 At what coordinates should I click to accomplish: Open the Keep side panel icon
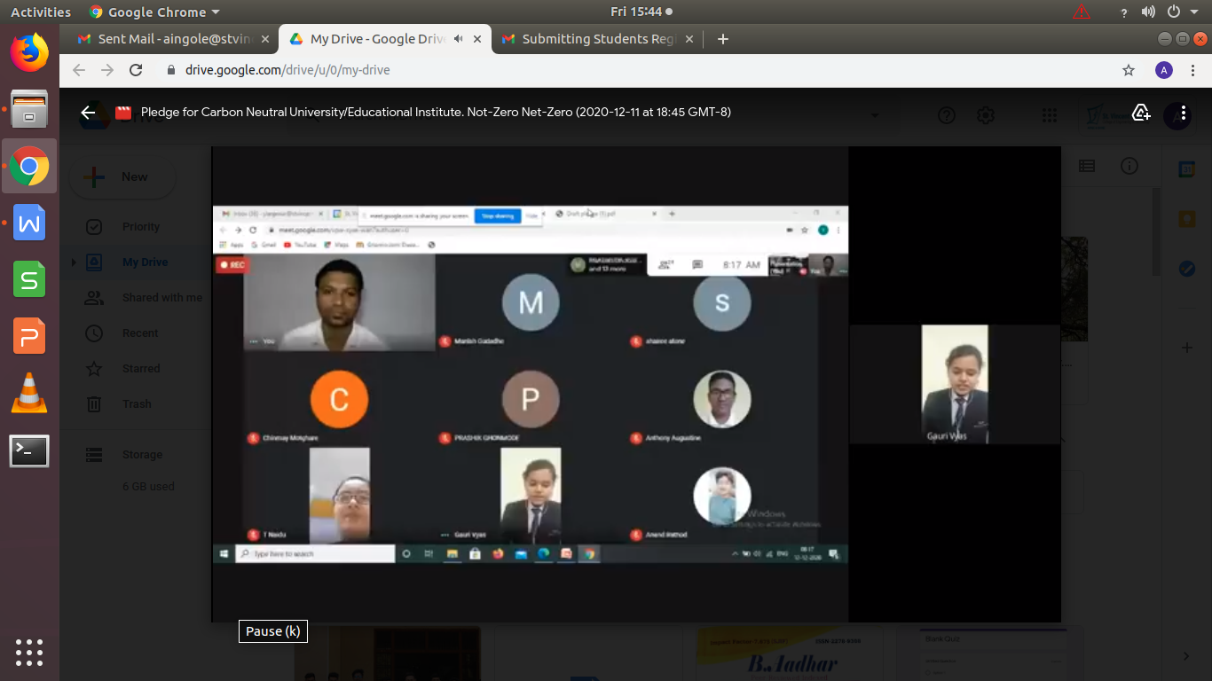tap(1187, 219)
